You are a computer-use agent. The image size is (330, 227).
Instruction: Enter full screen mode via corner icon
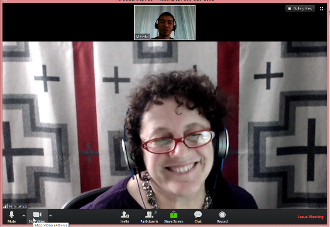pyautogui.click(x=321, y=9)
